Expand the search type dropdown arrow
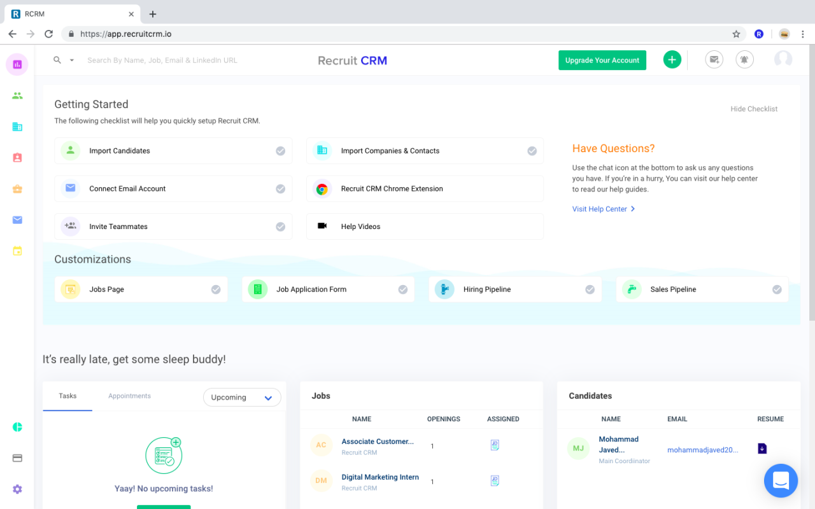The height and width of the screenshot is (509, 815). (x=70, y=60)
